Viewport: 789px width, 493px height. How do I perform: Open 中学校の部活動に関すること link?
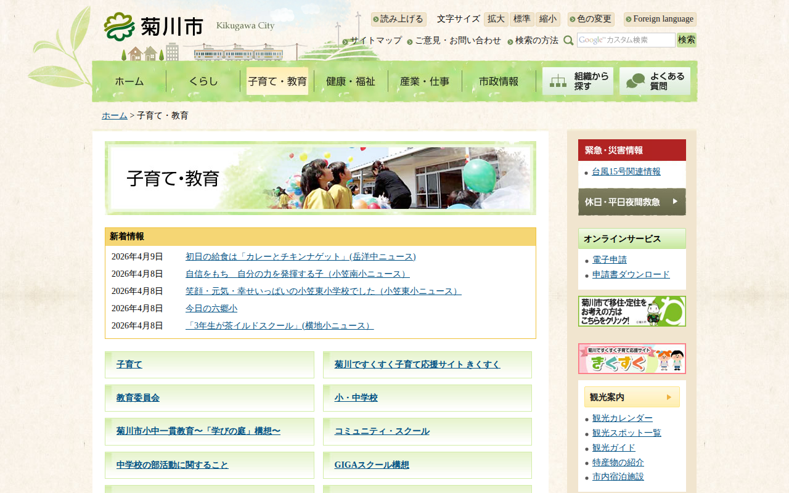pyautogui.click(x=173, y=465)
